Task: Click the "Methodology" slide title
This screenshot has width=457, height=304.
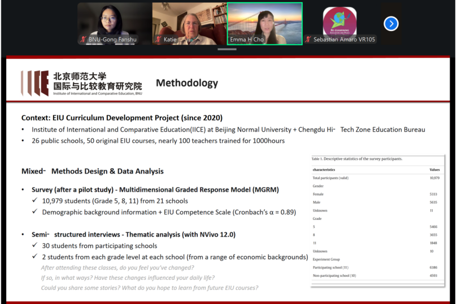Action: click(x=186, y=83)
